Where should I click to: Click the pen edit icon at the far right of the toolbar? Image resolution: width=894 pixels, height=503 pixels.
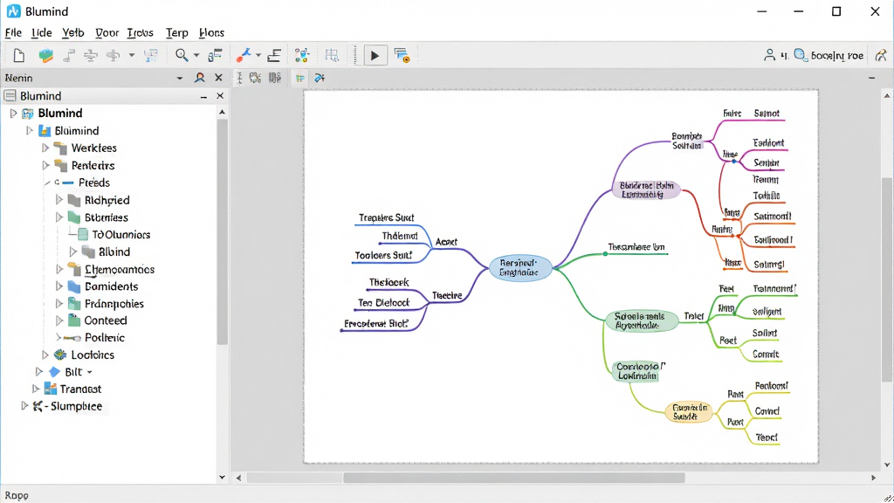click(881, 55)
